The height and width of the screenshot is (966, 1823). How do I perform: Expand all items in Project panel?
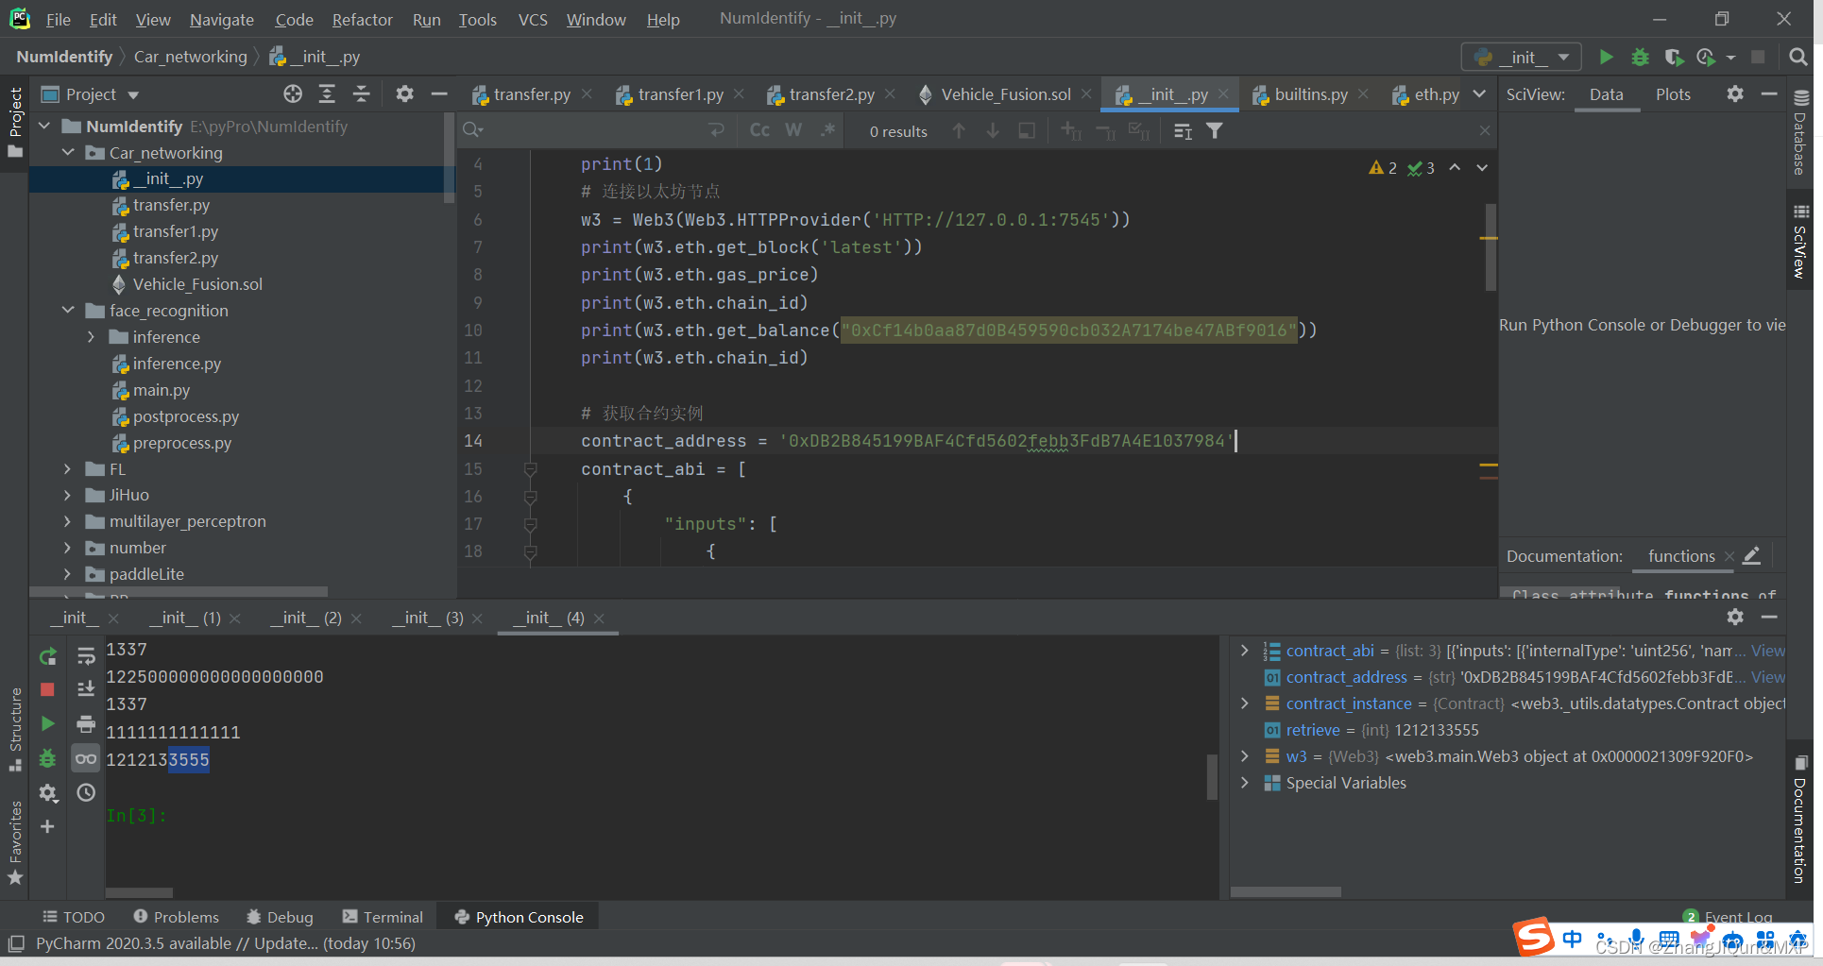[327, 93]
